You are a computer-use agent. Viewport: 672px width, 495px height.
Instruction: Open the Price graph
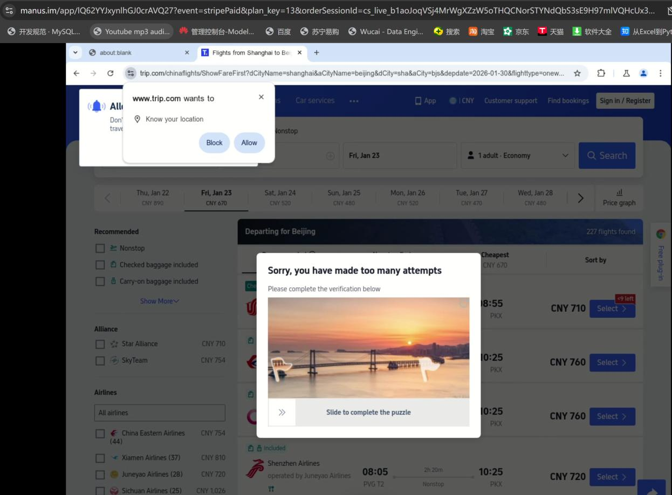(619, 198)
